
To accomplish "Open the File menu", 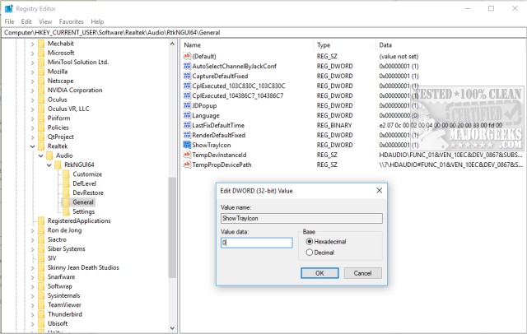I will tap(9, 21).
